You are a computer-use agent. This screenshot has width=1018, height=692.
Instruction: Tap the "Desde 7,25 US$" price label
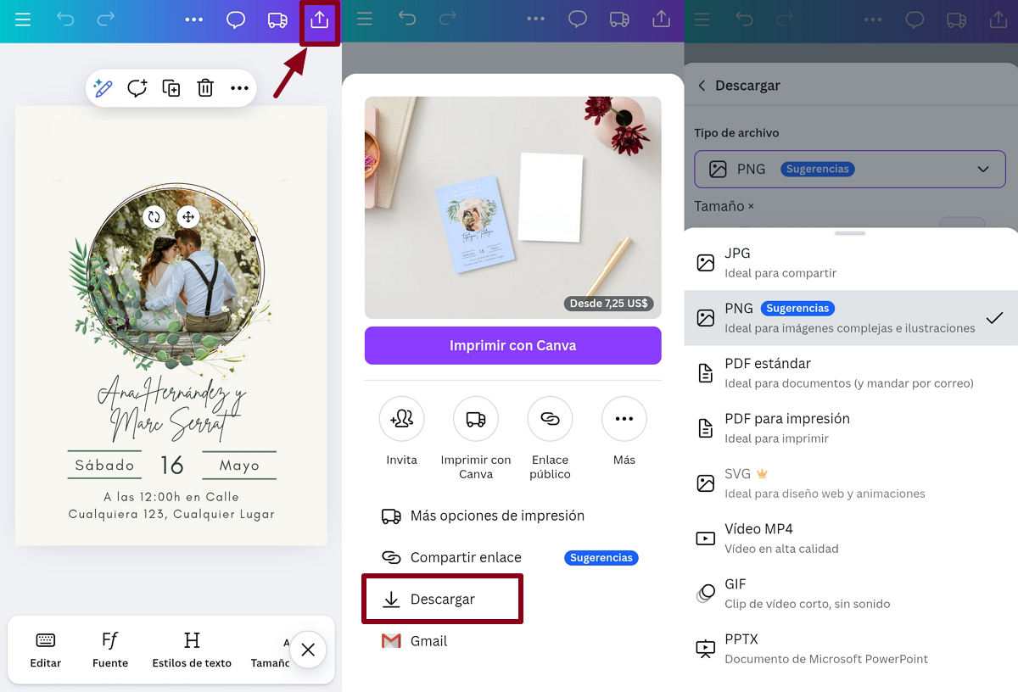(608, 303)
